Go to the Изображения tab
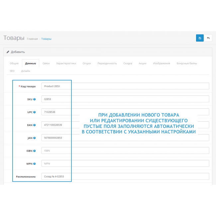 click(162, 63)
